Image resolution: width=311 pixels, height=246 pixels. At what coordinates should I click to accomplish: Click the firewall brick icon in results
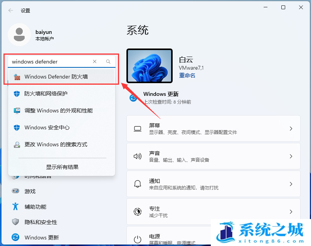17,77
